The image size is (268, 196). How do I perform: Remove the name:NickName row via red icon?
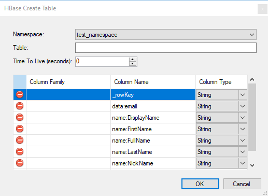point(20,163)
